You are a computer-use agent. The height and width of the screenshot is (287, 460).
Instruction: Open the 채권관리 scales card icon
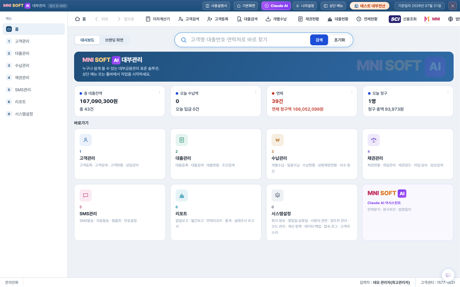tap(374, 140)
